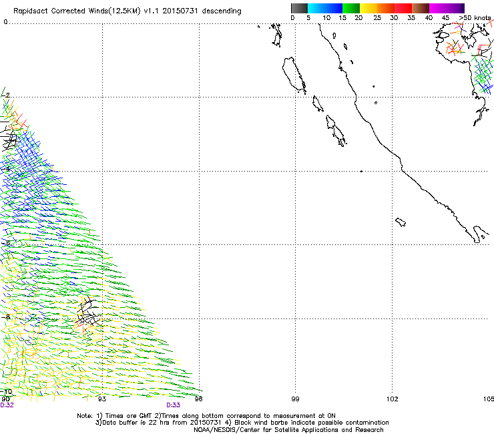Viewport: 494px width, 434px height.
Task: Click the cyan 5-10 knots color band
Action: tap(316, 8)
